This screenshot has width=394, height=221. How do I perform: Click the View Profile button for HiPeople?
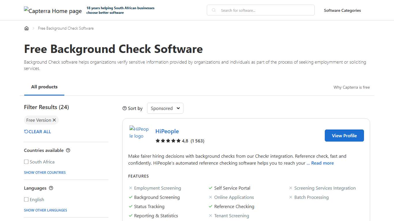(x=344, y=136)
